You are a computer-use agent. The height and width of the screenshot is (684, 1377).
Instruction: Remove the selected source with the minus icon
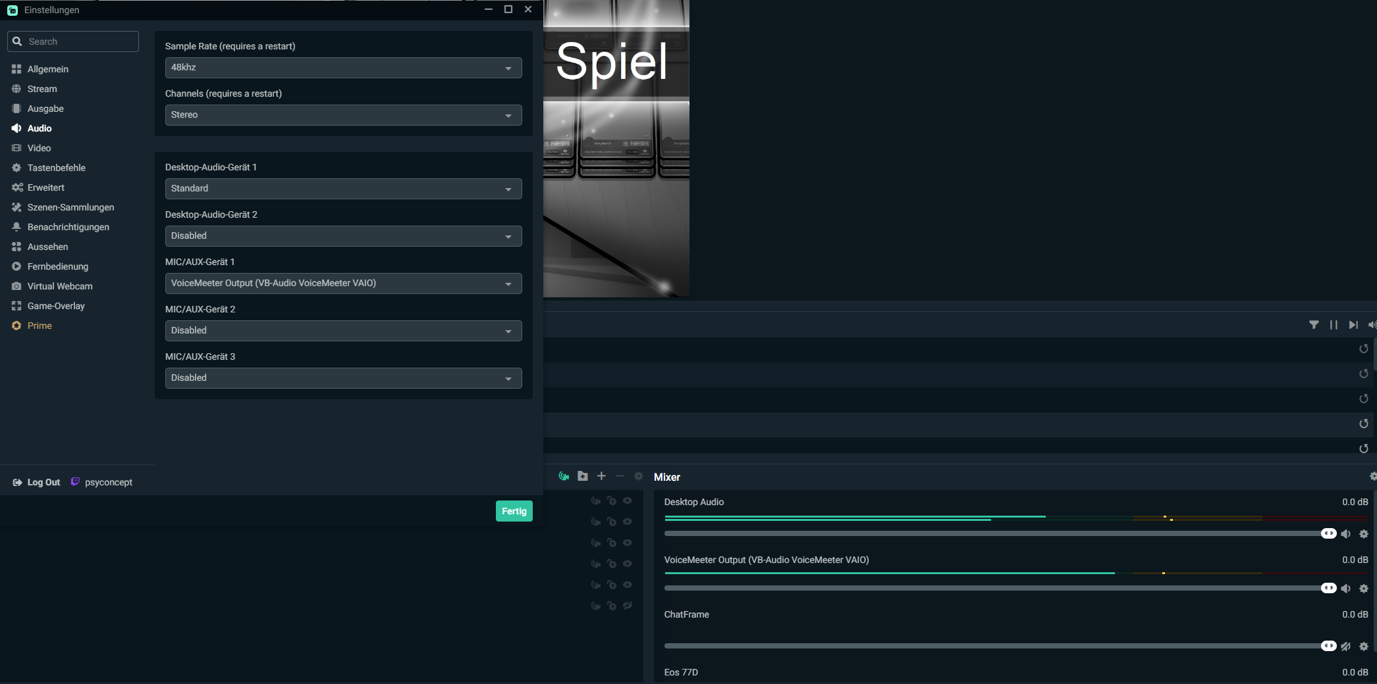(620, 476)
